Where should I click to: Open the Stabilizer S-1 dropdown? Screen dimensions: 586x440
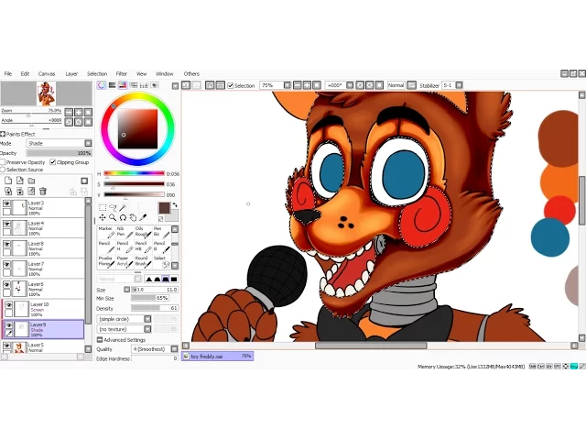click(x=460, y=85)
